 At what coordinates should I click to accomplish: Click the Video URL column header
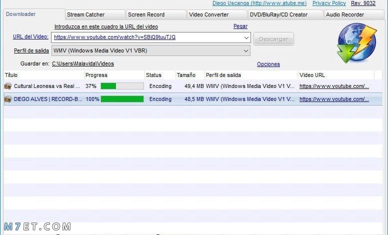(x=336, y=75)
